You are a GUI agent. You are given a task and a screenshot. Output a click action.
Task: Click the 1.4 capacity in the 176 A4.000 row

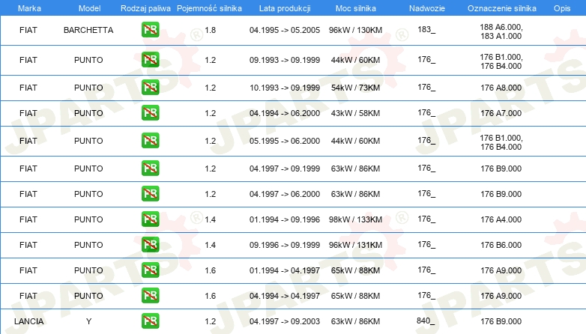(x=211, y=219)
